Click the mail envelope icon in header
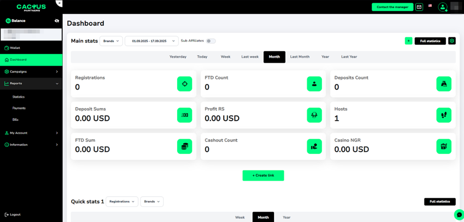464x222 pixels. 419,7
